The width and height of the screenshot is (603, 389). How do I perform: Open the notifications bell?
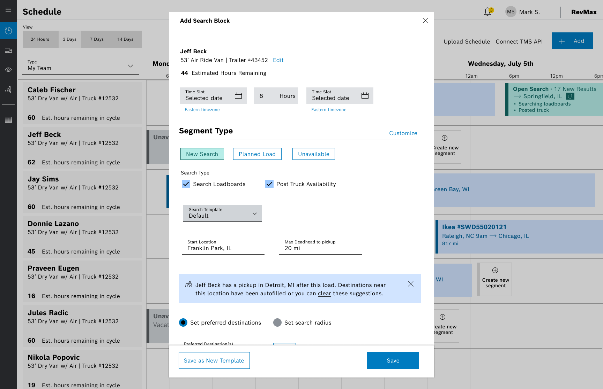pyautogui.click(x=487, y=12)
